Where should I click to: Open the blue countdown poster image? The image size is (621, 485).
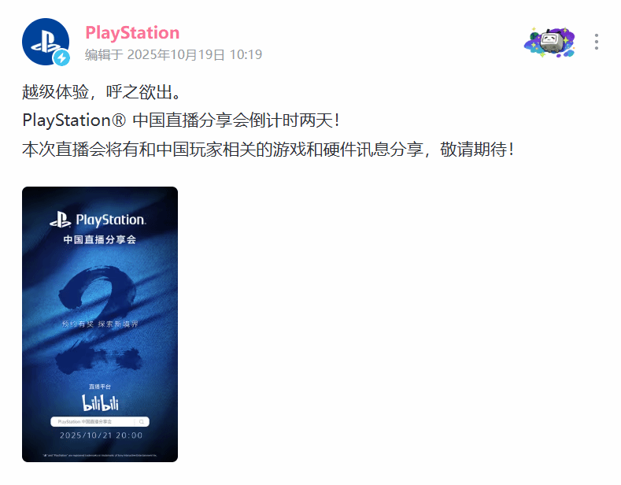click(100, 324)
